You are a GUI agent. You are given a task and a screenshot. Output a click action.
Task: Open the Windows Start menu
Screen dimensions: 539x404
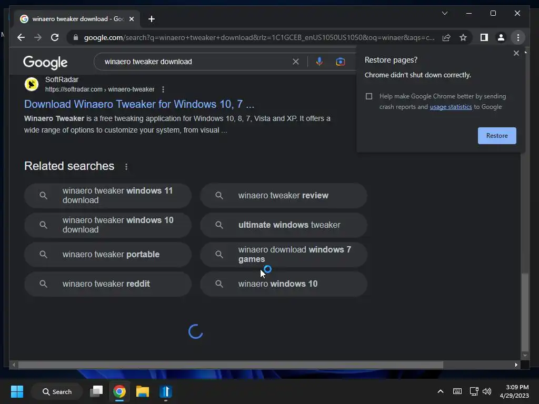(x=17, y=391)
